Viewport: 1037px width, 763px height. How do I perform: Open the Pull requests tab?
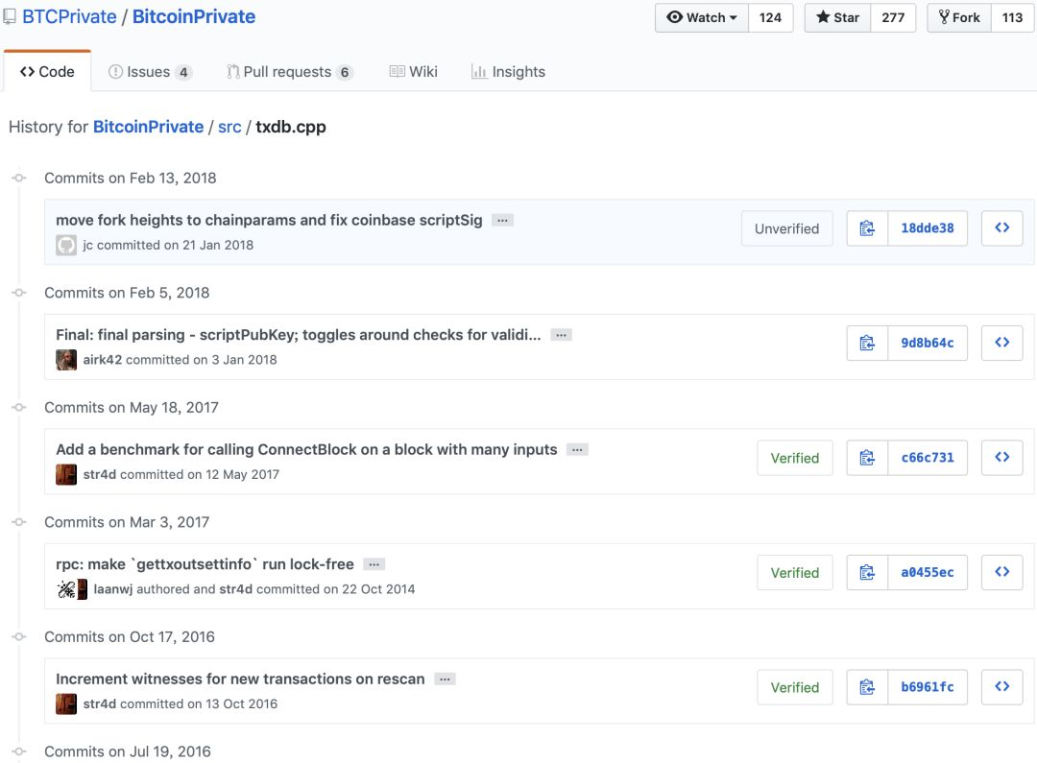290,71
